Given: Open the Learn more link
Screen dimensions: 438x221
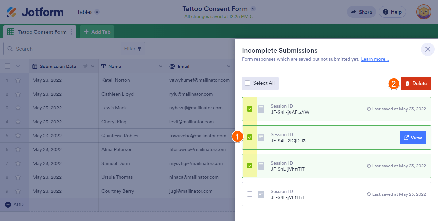Looking at the screenshot, I should (375, 59).
